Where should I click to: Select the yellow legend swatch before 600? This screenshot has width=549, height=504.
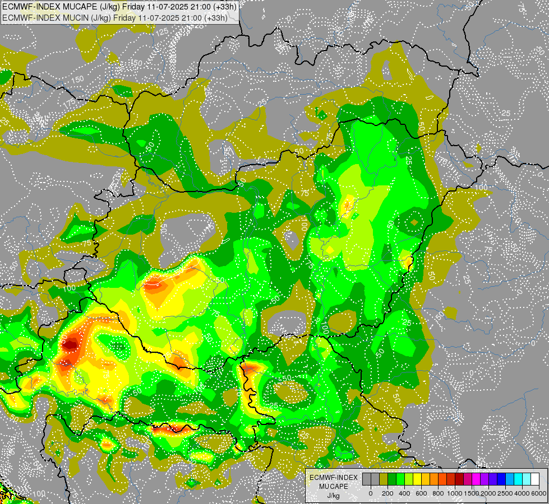click(417, 479)
